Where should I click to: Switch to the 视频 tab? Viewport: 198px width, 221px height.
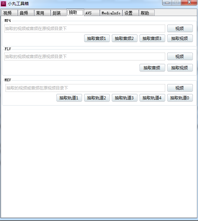coord(9,13)
